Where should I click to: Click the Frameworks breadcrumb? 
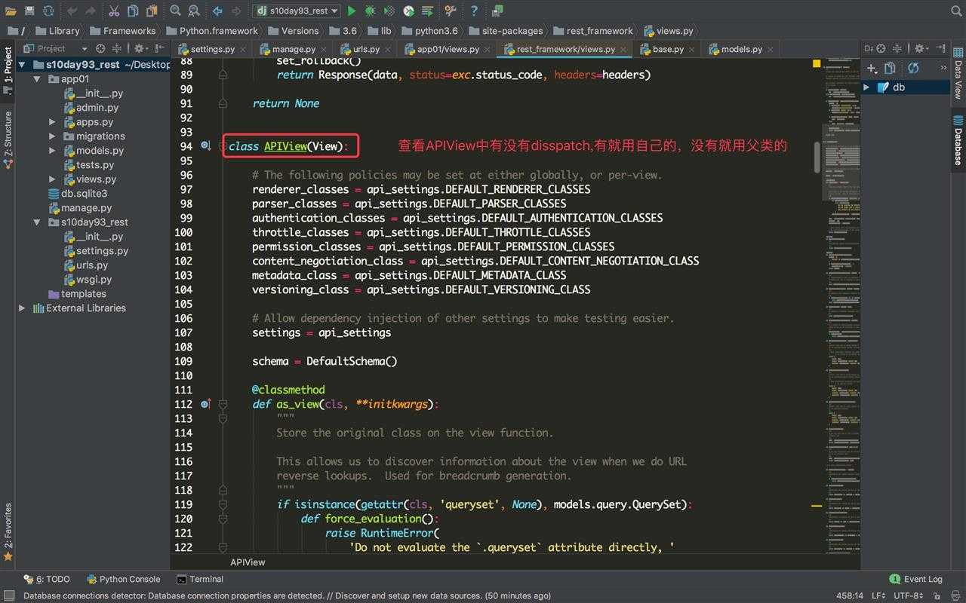[122, 31]
